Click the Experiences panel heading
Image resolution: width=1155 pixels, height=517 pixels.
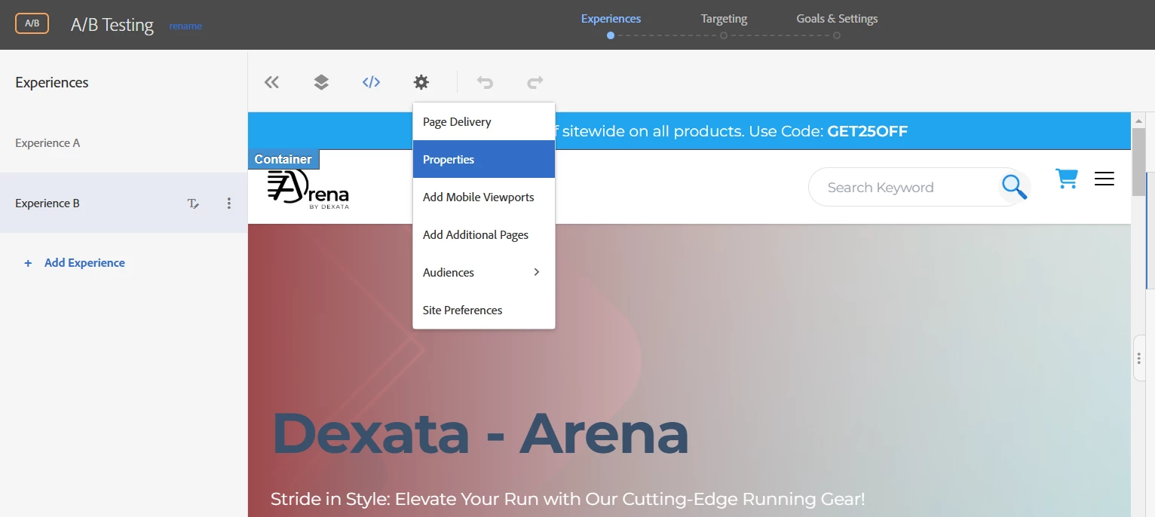[52, 82]
